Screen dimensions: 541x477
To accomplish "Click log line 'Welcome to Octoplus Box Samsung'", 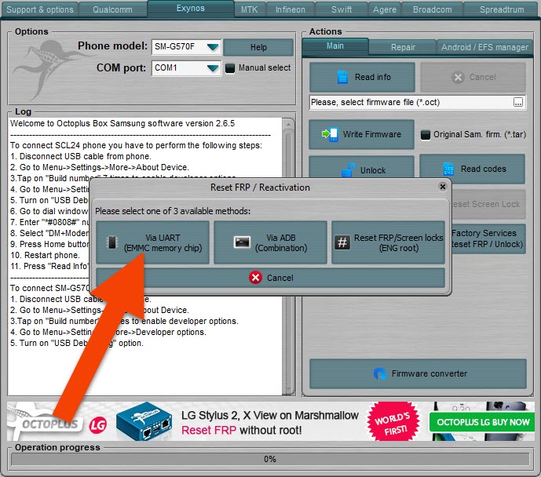I will tap(122, 123).
